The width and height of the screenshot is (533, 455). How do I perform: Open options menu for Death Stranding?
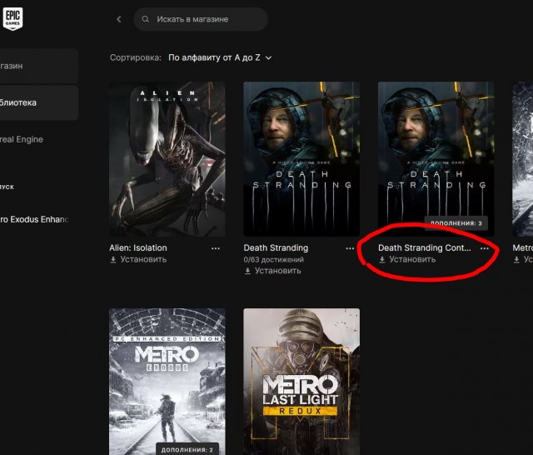pos(350,248)
